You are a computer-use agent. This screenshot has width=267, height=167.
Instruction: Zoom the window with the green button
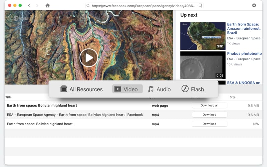(20, 5)
